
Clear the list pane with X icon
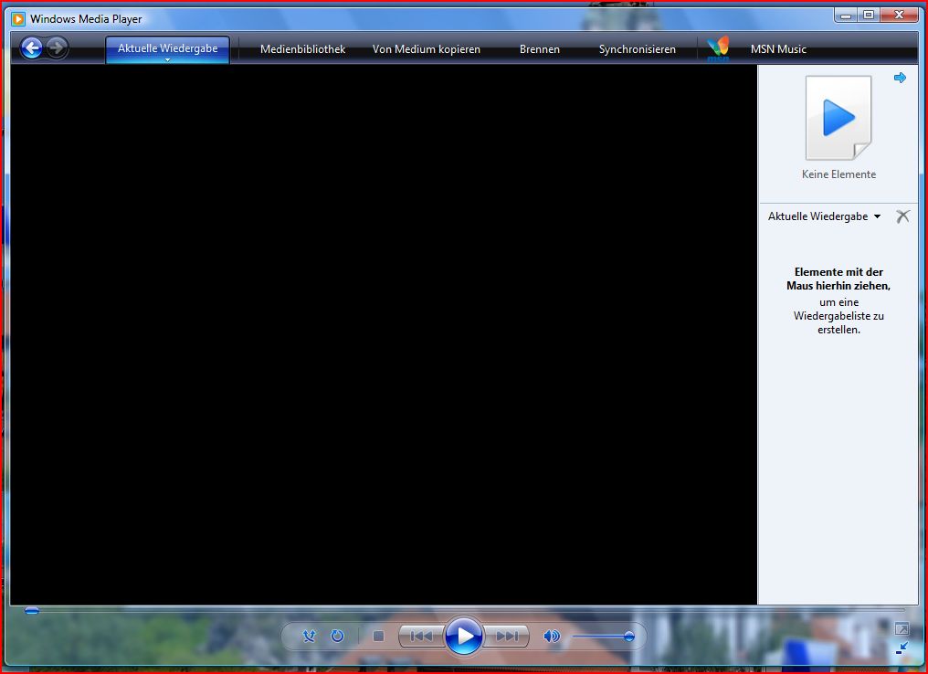[902, 216]
